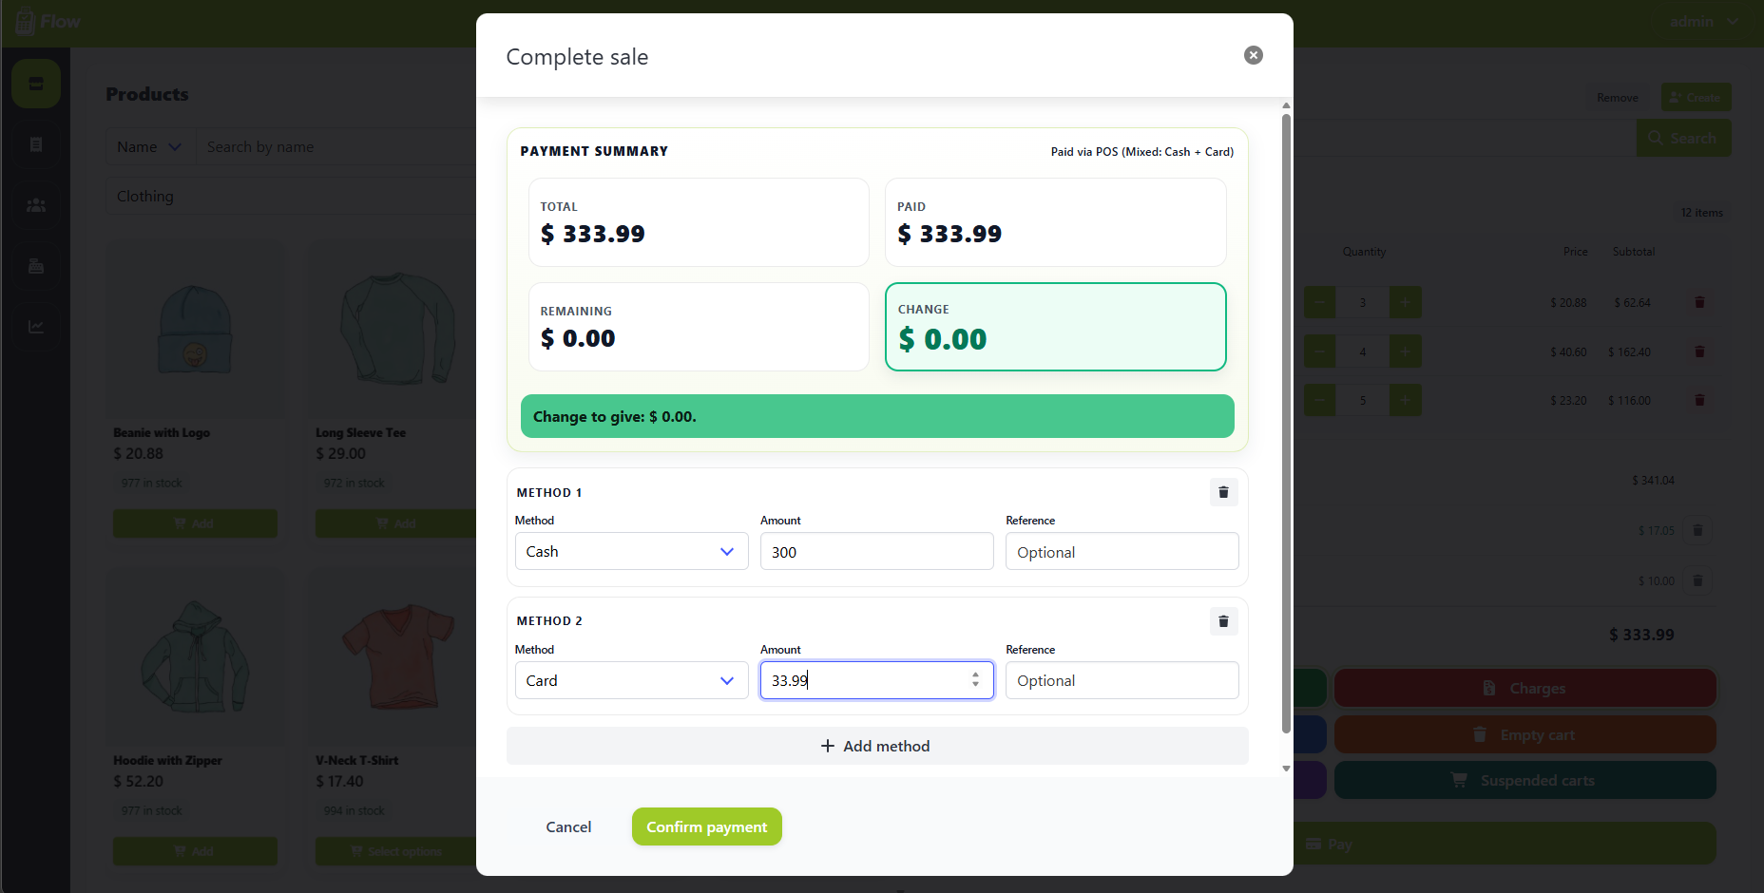
Task: Delete payment Method 1 with trash icon
Action: coord(1223,492)
